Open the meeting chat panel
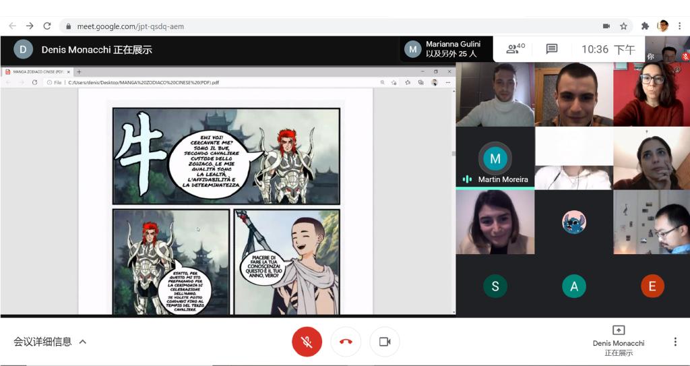 tap(552, 49)
